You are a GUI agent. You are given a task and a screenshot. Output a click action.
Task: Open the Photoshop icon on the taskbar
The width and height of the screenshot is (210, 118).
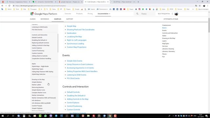coord(77,116)
